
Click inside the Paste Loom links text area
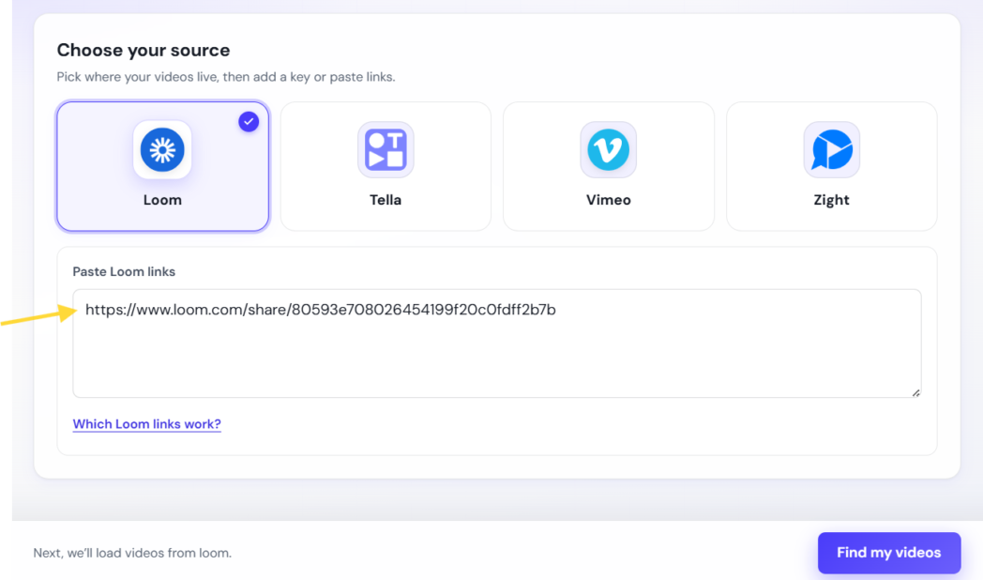(x=497, y=343)
